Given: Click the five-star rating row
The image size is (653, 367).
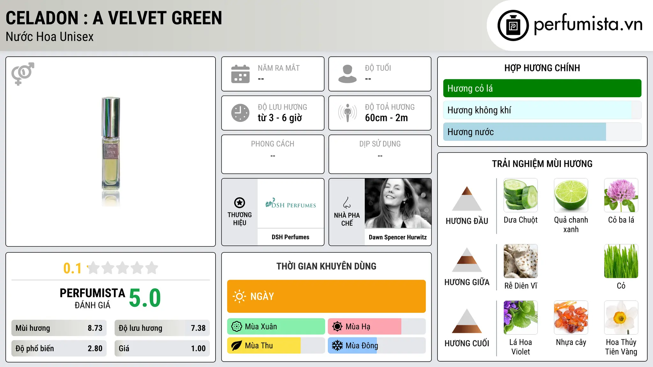Looking at the screenshot, I should [x=123, y=268].
